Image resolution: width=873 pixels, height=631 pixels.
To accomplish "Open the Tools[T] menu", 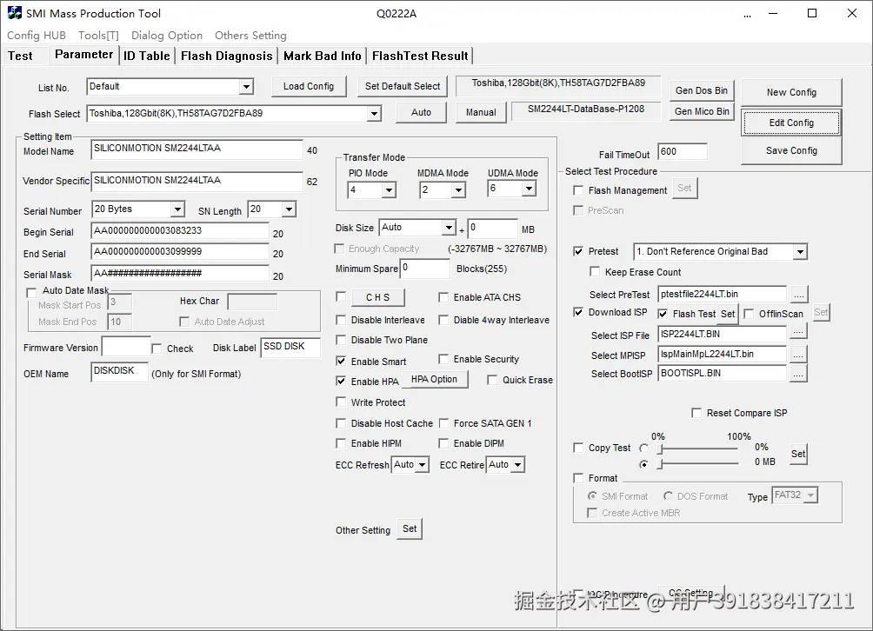I will click(x=98, y=35).
